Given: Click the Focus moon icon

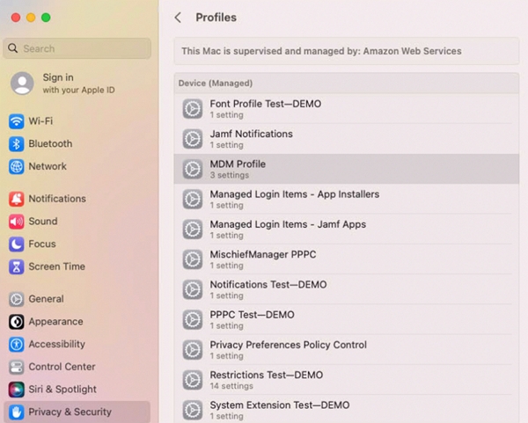Looking at the screenshot, I should (x=16, y=244).
